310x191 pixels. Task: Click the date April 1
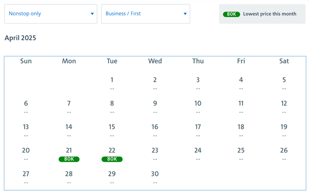[x=112, y=80]
